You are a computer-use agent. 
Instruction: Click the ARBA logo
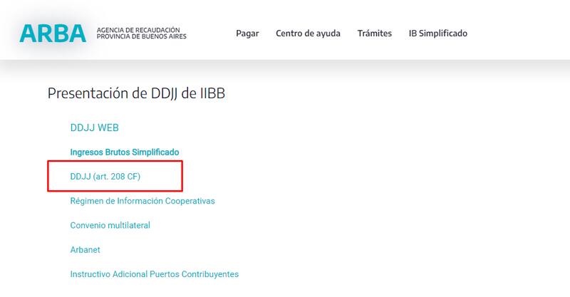[53, 33]
